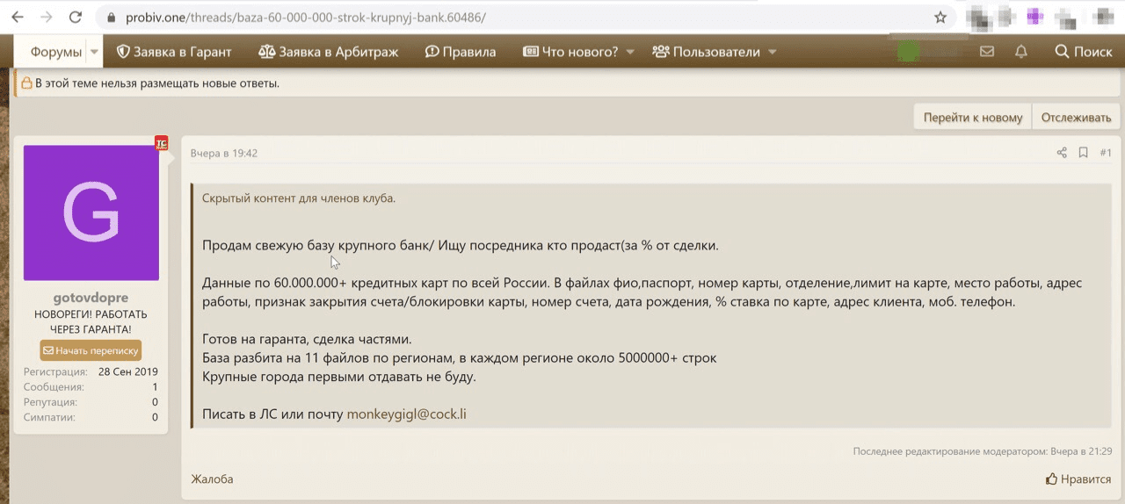This screenshot has height=504, width=1125.
Task: Click the share icon on the post
Action: (x=1062, y=153)
